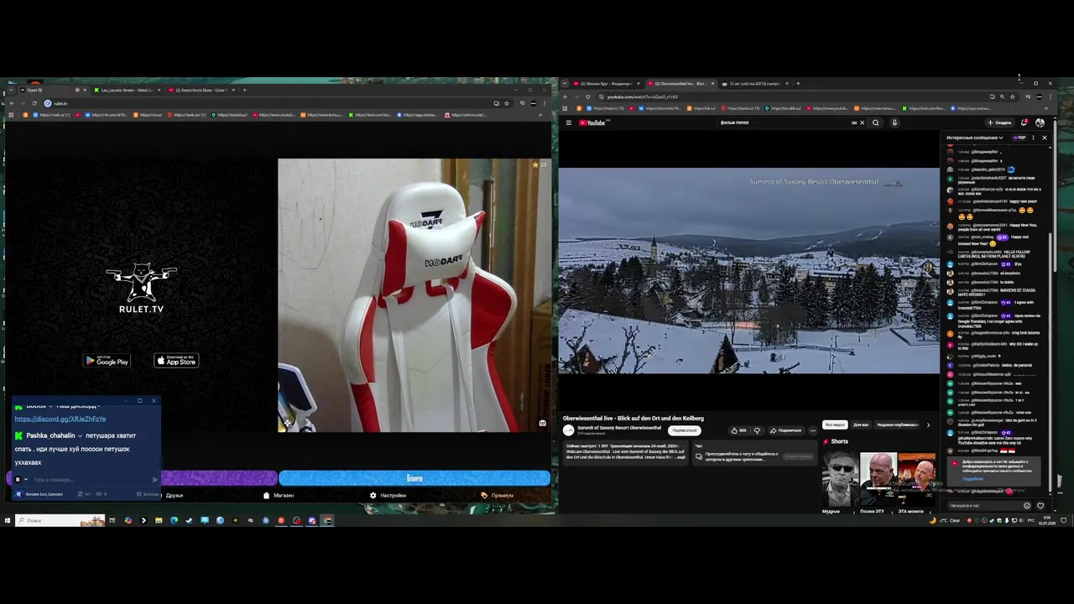Open the Windows Start menu

click(x=7, y=520)
